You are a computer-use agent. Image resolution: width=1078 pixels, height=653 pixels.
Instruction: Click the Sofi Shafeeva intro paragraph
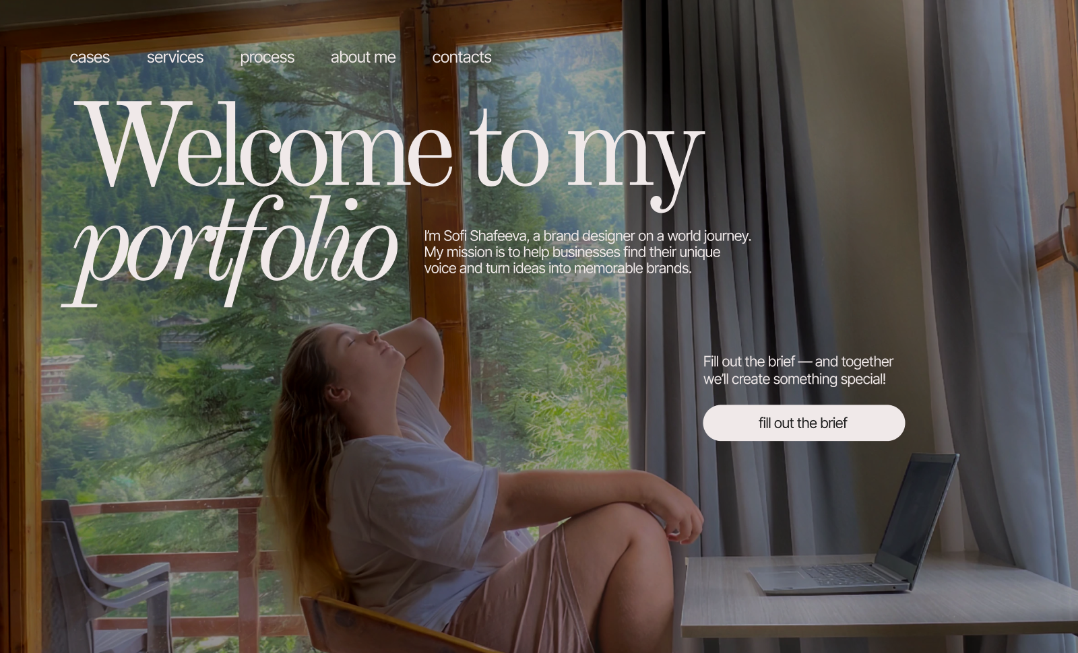[x=588, y=252]
